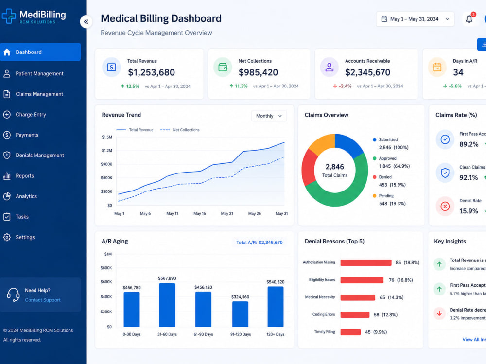Click Denials Management shield icon
This screenshot has width=486, height=364.
7,156
